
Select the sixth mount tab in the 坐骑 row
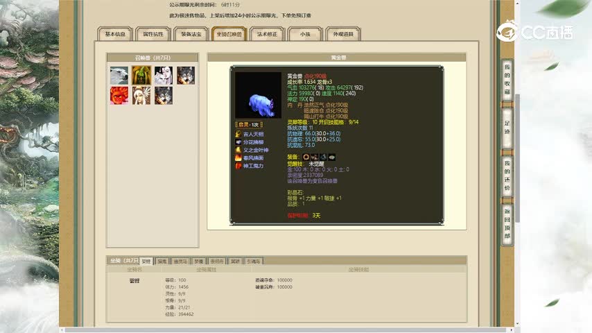point(235,261)
